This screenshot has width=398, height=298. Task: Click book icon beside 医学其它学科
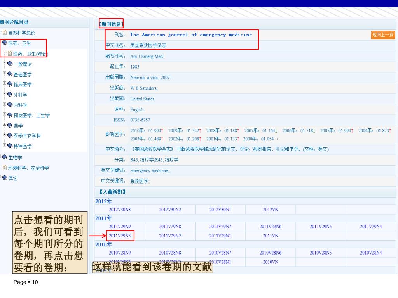click(10, 135)
